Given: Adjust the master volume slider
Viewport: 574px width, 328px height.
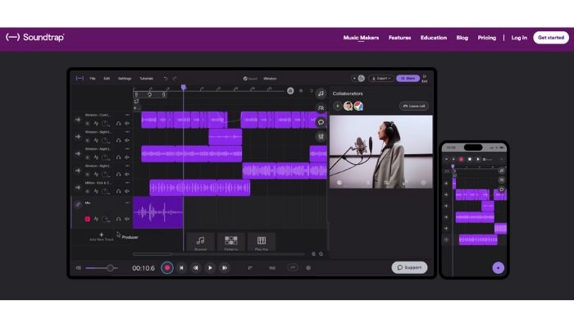Looking at the screenshot, I should coord(102,268).
